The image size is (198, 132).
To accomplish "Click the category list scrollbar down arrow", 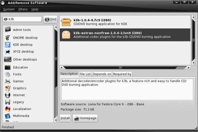I will pyautogui.click(x=56, y=120).
